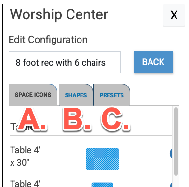Close the Worship Center panel with X
The image size is (189, 187).
pyautogui.click(x=174, y=15)
